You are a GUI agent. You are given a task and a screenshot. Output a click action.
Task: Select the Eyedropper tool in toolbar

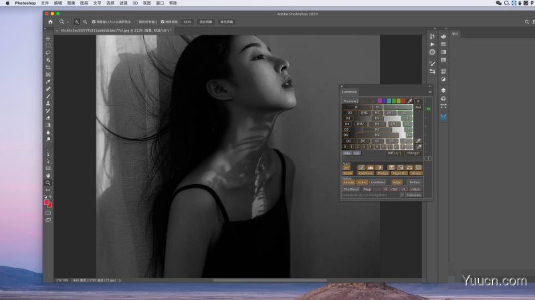(48, 81)
